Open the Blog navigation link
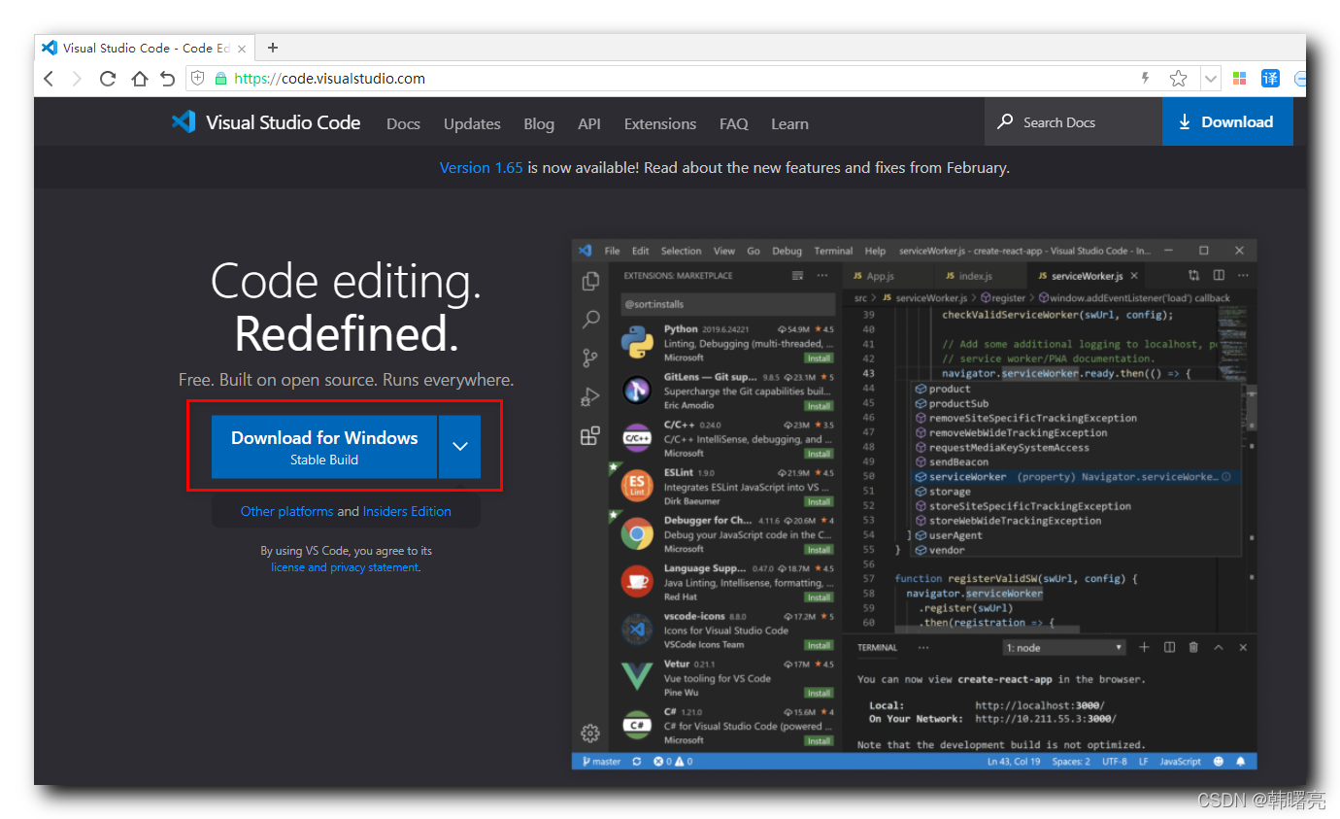Screen dimensions: 1340x819 tap(539, 124)
